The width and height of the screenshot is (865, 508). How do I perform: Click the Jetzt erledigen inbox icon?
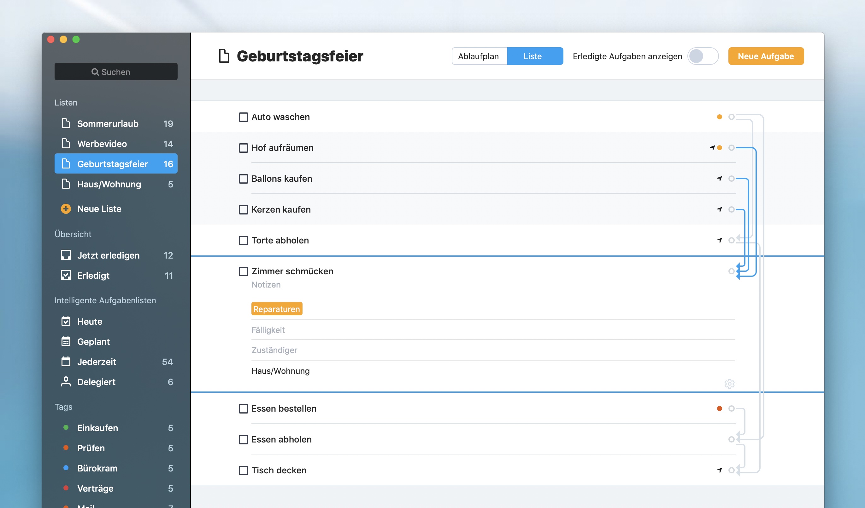[x=66, y=255]
